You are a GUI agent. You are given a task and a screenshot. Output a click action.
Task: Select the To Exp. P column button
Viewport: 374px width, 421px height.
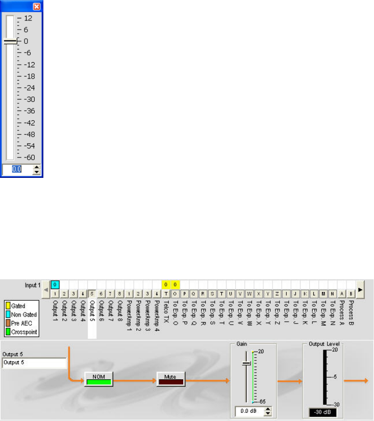pos(184,294)
